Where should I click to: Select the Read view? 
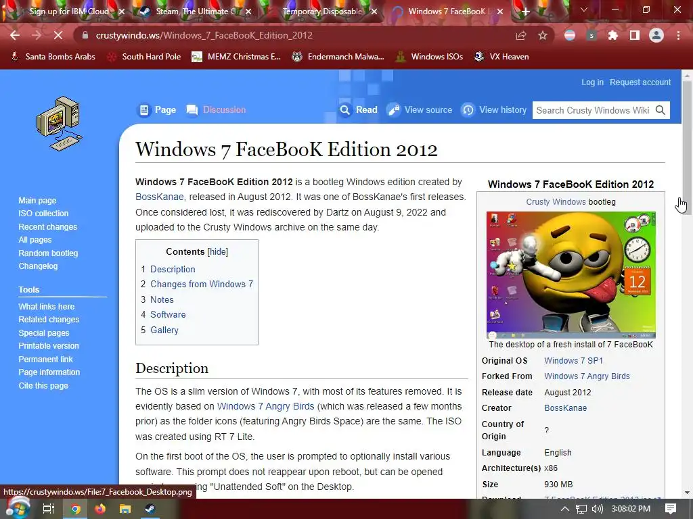[x=359, y=110]
